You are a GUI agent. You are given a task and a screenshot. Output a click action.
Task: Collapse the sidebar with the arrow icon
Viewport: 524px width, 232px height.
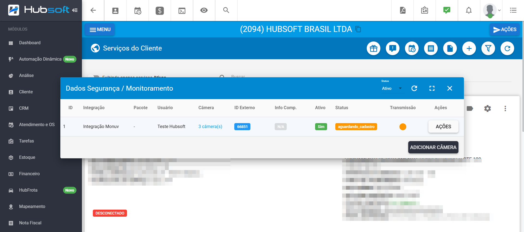pos(75,10)
